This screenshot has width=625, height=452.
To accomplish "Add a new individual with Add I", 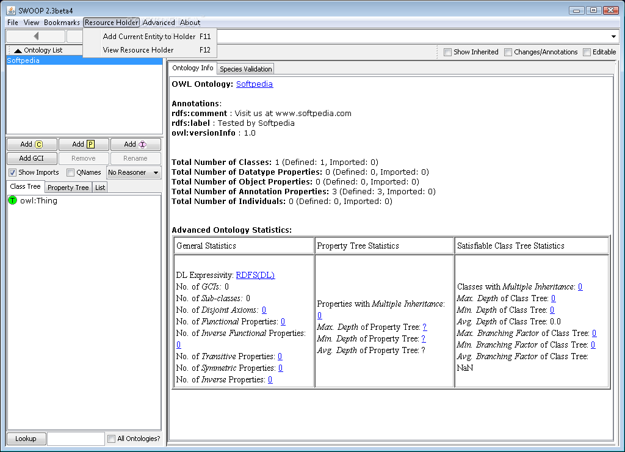I will pyautogui.click(x=135, y=144).
